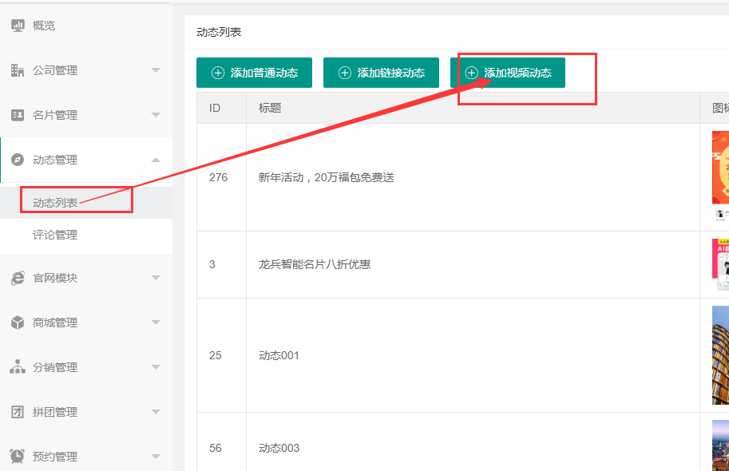The image size is (729, 471).
Task: Click the 名片管理 card icon
Action: [18, 115]
